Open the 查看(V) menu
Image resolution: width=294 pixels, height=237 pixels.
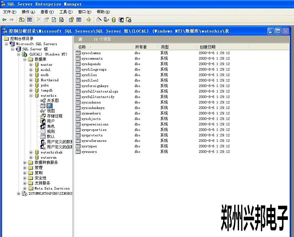47,12
